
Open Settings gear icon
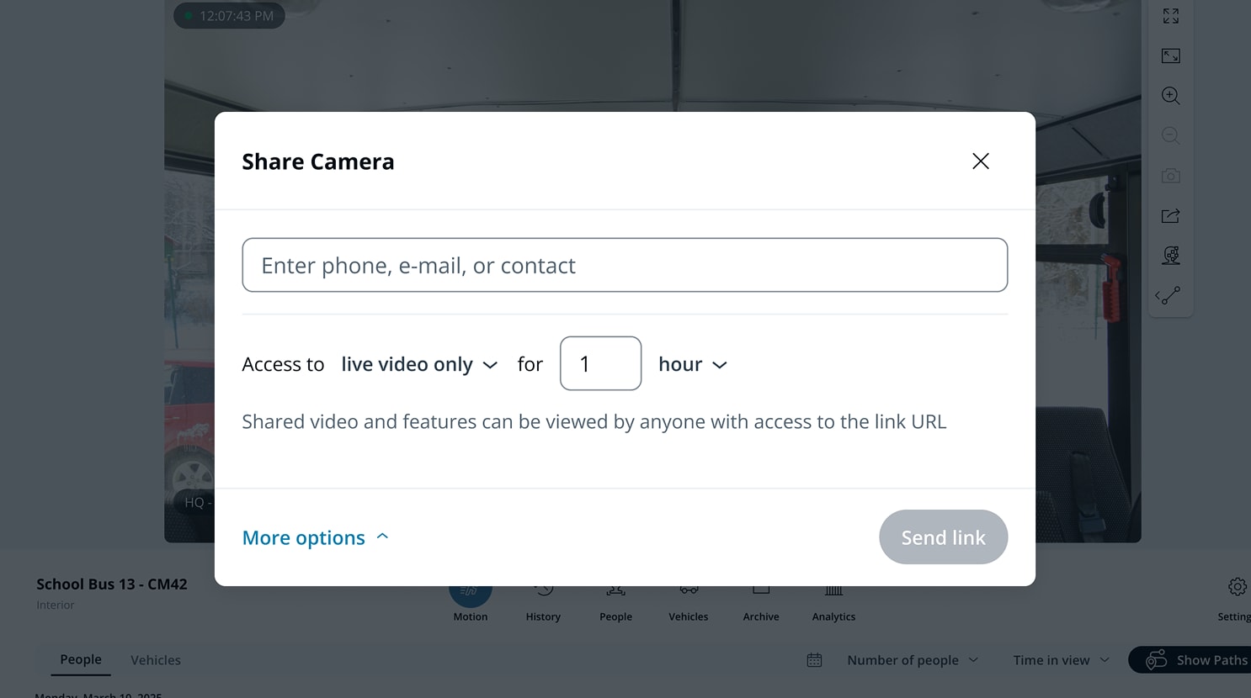pyautogui.click(x=1237, y=587)
